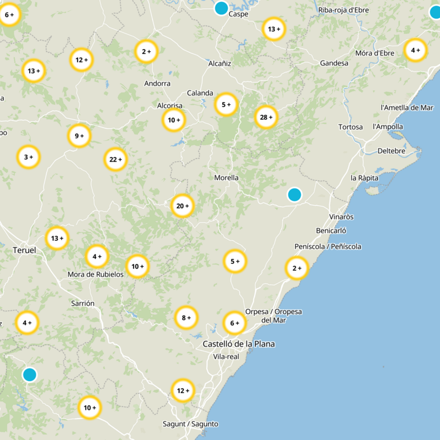Click the 5+ cluster east of Calanda
Viewport: 440px width, 440px height.
pyautogui.click(x=226, y=105)
